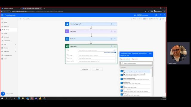Collapse the left navigation hamburger menu
This screenshot has height=107, width=191.
(x=2, y=19)
